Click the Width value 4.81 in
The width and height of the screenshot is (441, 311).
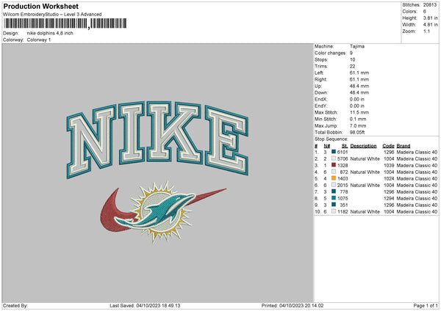tap(430, 25)
